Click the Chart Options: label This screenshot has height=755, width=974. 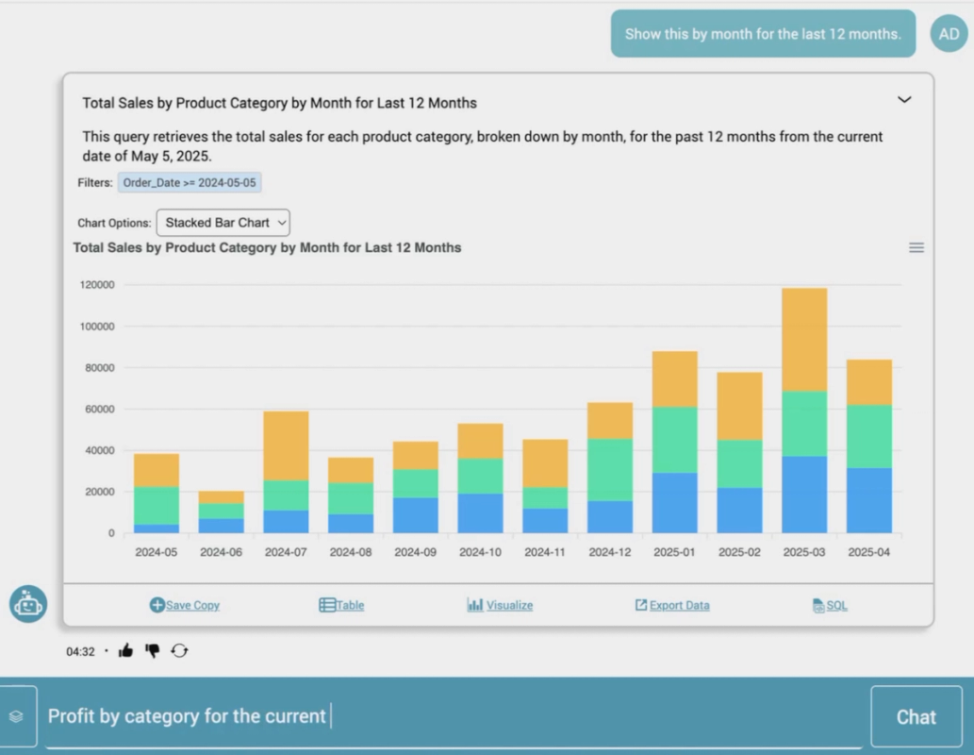point(114,223)
